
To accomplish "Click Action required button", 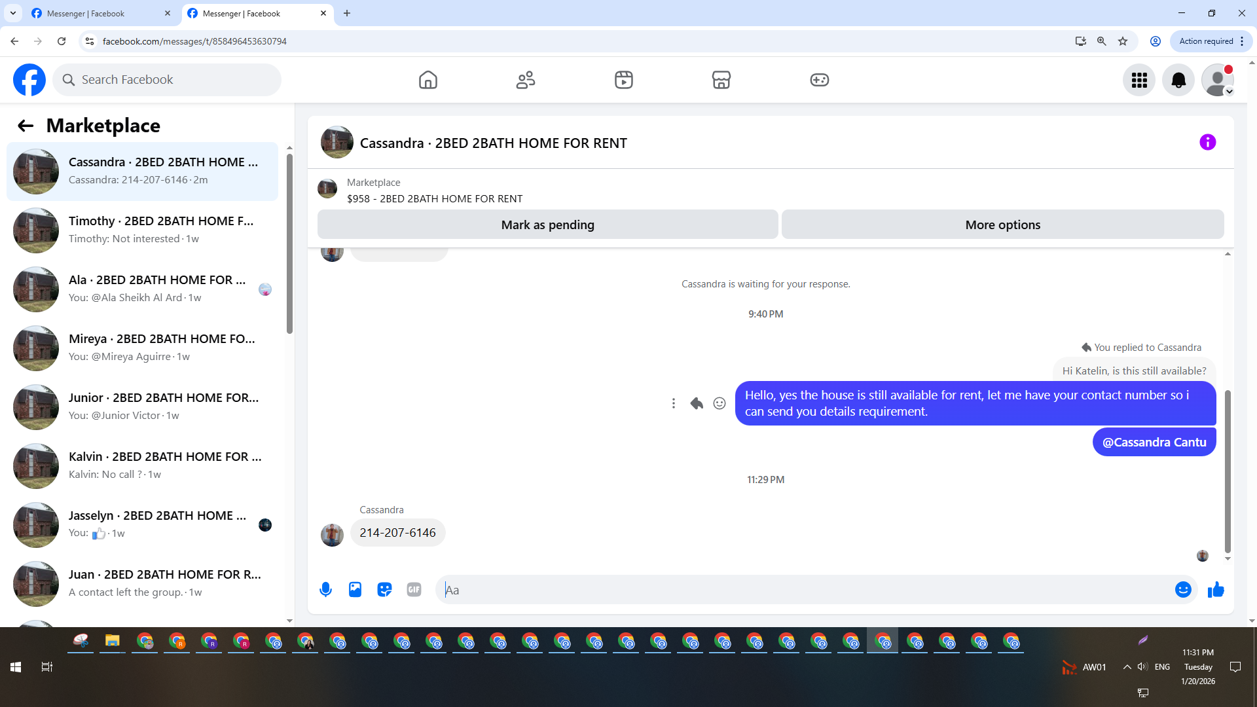I will point(1211,41).
